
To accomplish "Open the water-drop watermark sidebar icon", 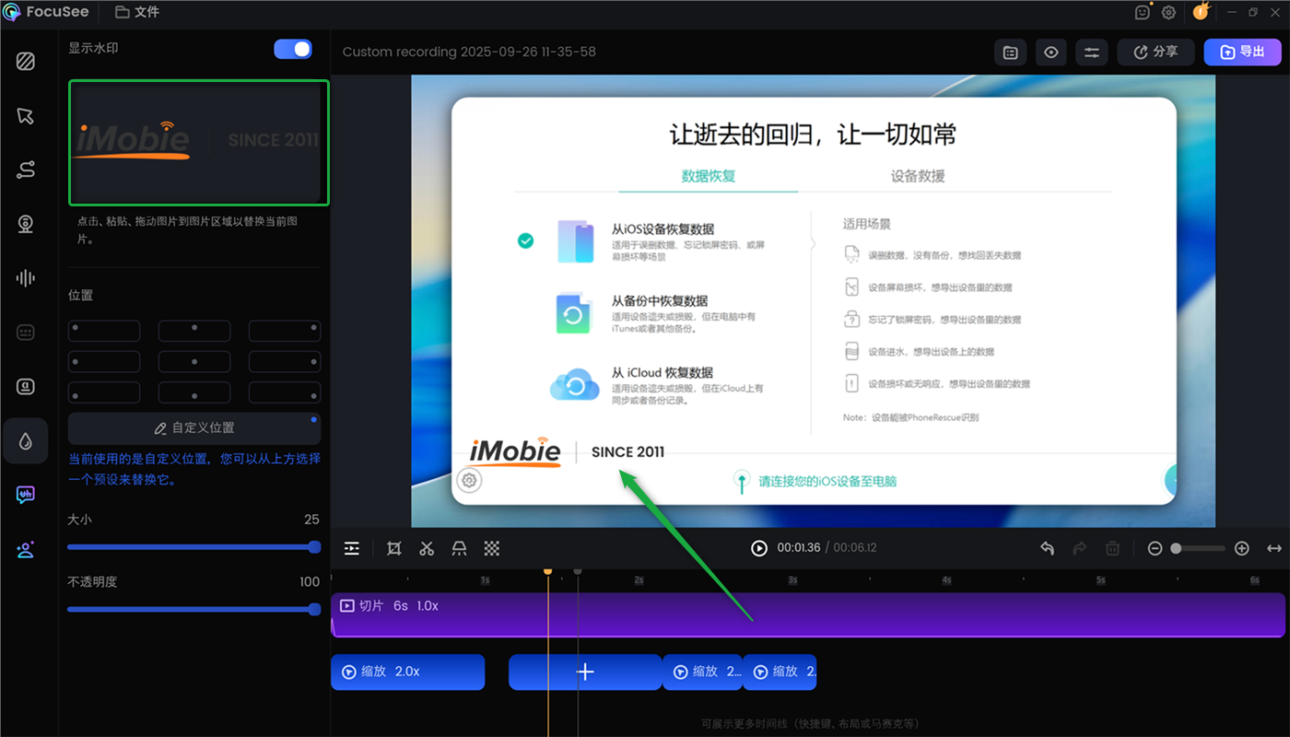I will click(26, 441).
